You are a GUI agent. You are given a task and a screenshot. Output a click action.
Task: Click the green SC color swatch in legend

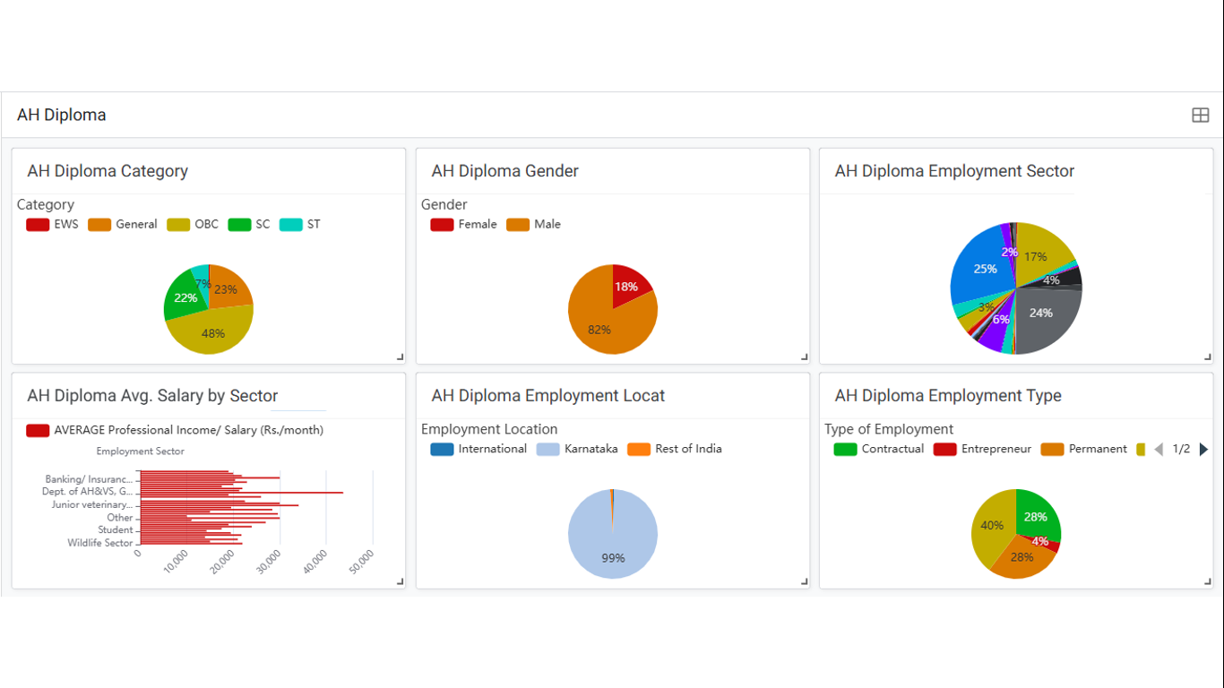tap(239, 224)
